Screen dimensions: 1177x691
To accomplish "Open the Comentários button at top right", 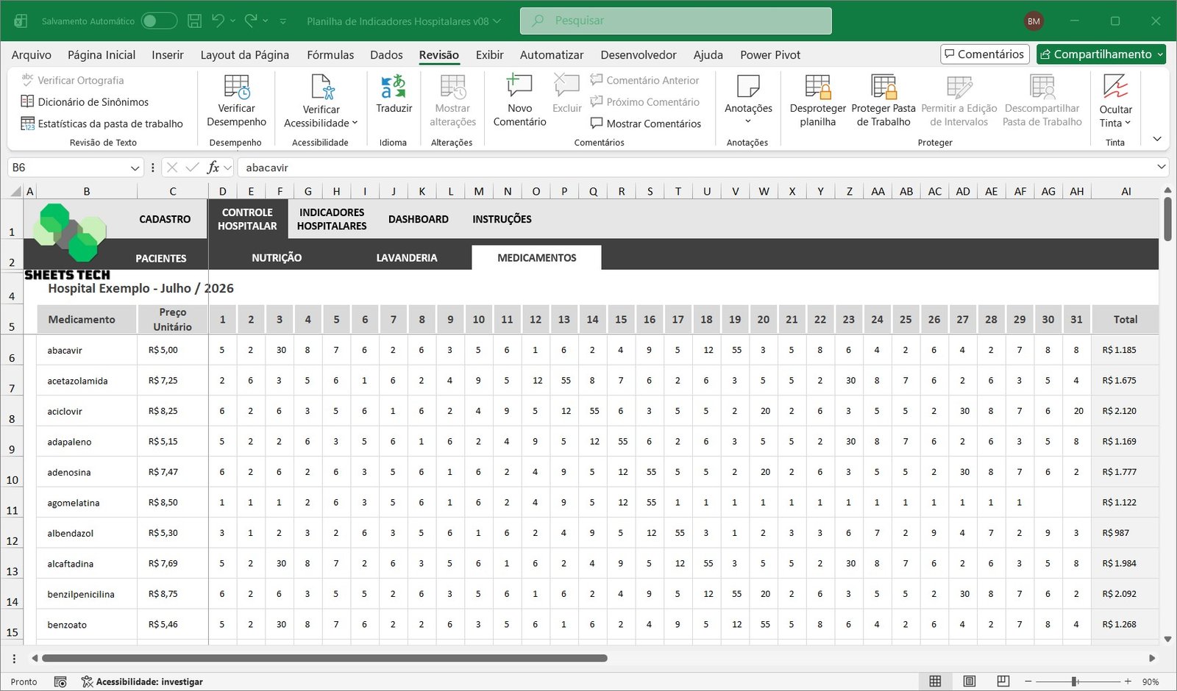I will [x=984, y=54].
